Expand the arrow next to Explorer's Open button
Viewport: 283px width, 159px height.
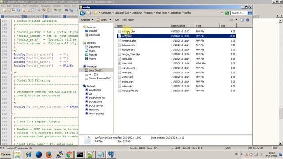(x=110, y=20)
